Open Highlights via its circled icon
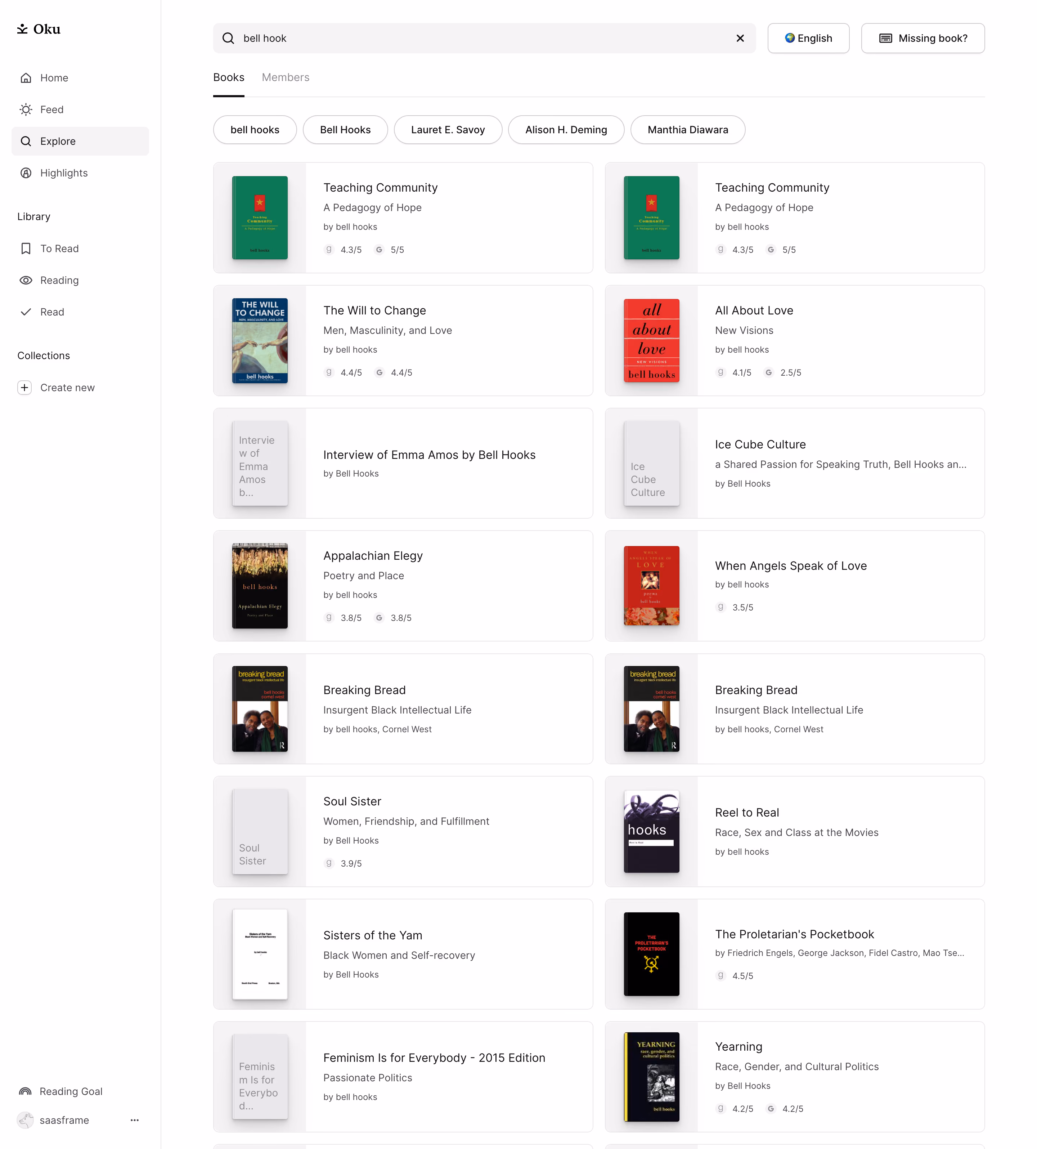This screenshot has height=1149, width=1037. (26, 173)
